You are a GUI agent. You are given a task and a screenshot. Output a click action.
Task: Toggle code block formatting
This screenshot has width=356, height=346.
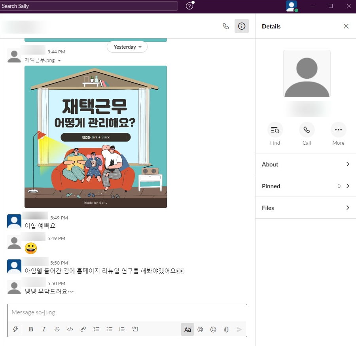click(135, 329)
